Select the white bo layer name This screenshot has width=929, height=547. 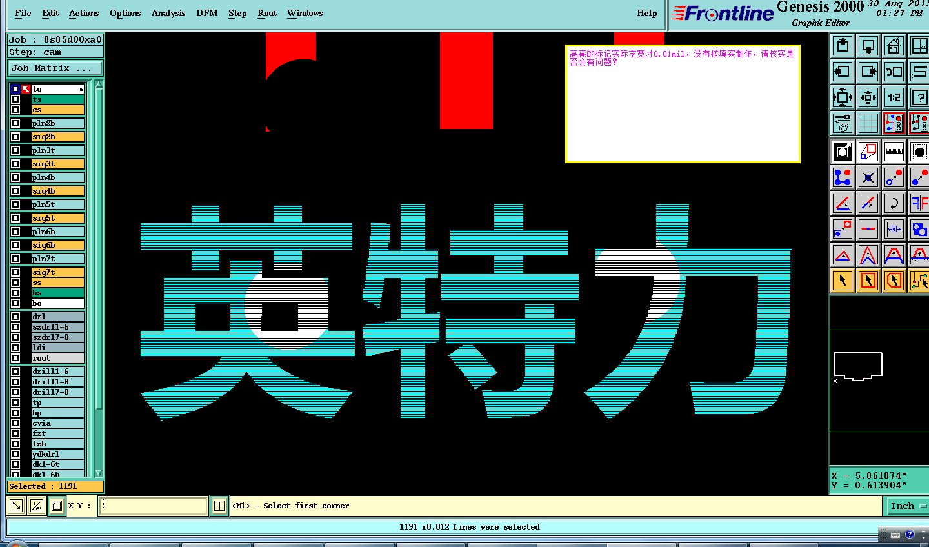click(x=58, y=303)
